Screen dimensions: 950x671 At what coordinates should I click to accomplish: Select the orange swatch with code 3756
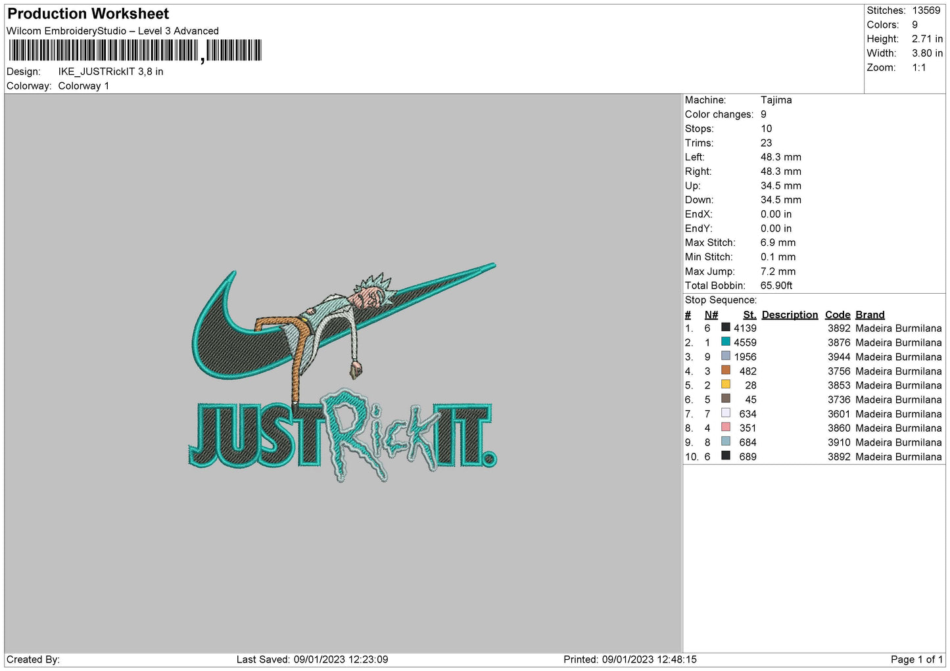725,370
